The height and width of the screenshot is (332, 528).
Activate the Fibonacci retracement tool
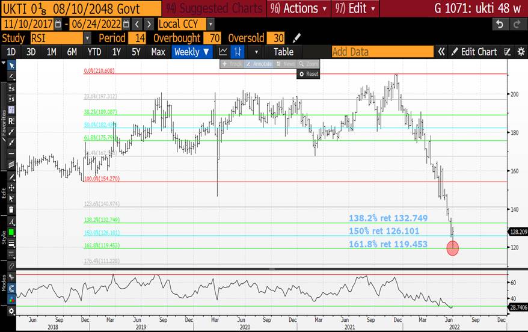tap(11, 110)
